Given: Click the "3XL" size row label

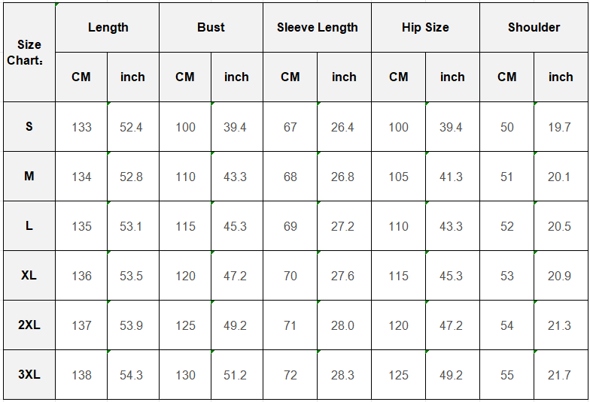Looking at the screenshot, I should (x=29, y=374).
